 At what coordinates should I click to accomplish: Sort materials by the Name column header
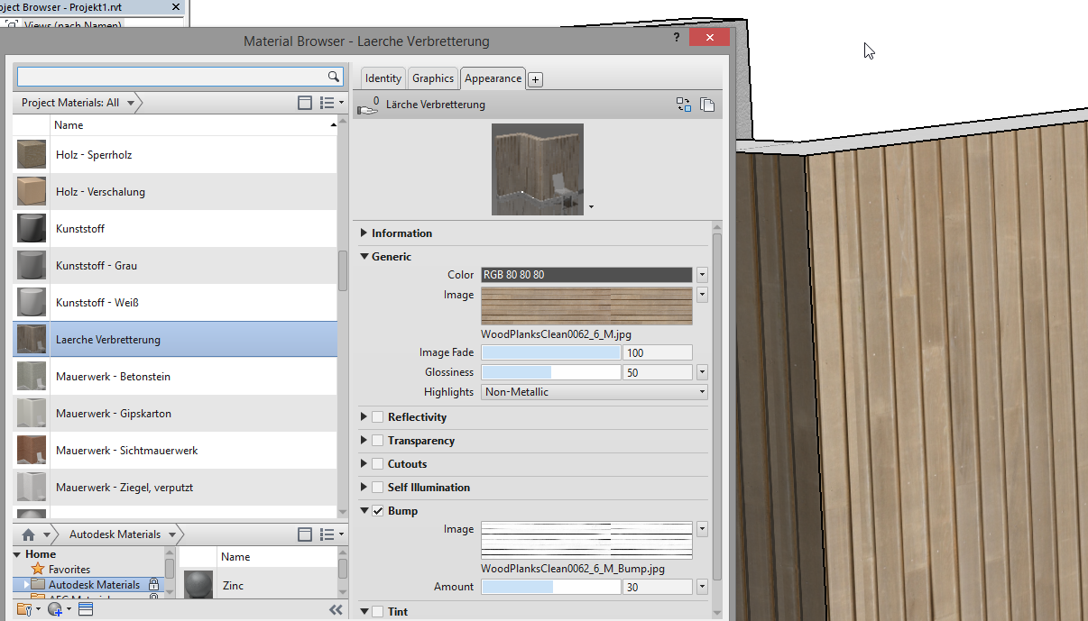[193, 125]
